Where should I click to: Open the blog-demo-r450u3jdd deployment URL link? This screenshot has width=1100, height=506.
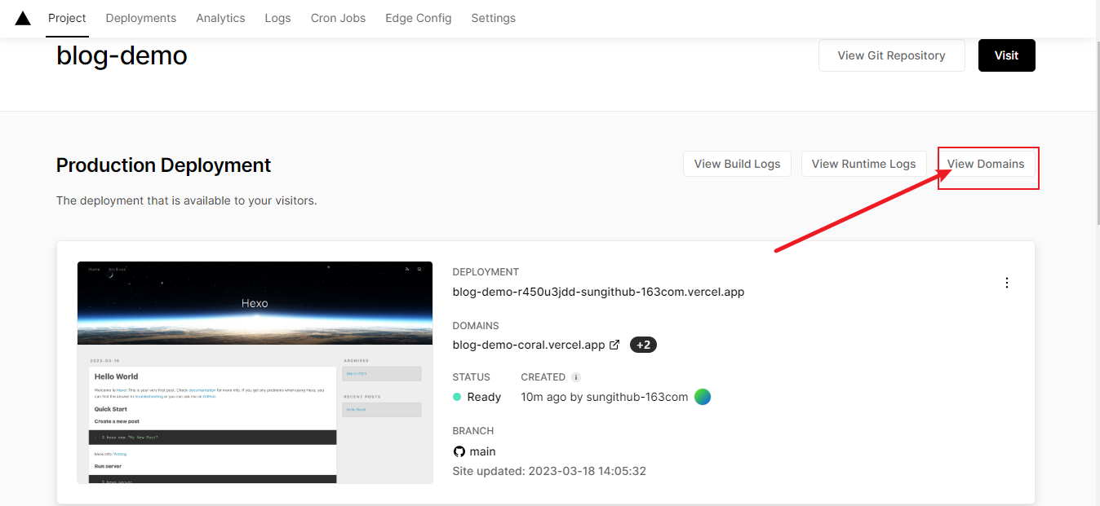[x=598, y=292]
